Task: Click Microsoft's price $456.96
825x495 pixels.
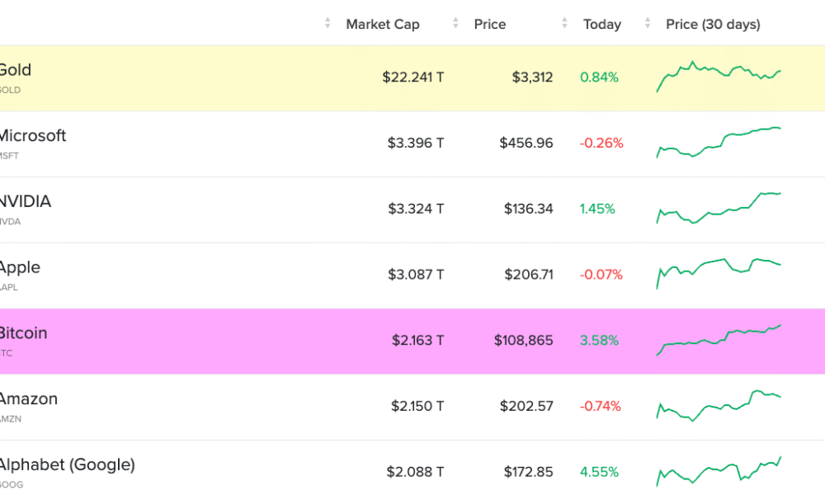Action: (x=526, y=143)
